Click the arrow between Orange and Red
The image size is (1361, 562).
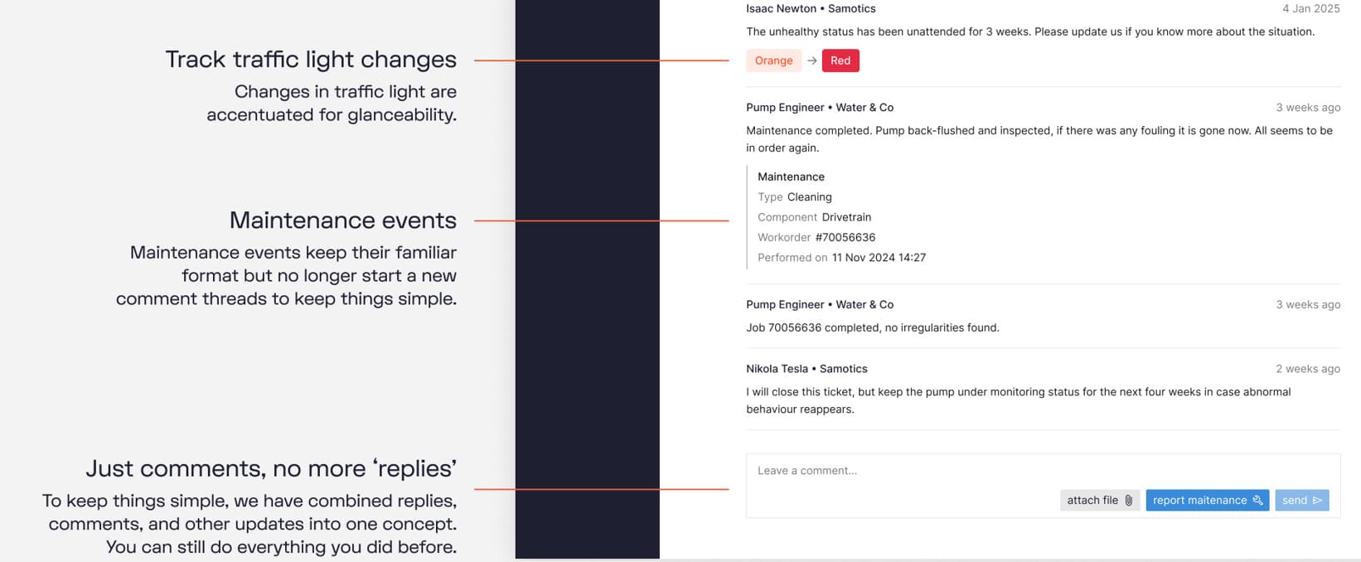pyautogui.click(x=811, y=61)
